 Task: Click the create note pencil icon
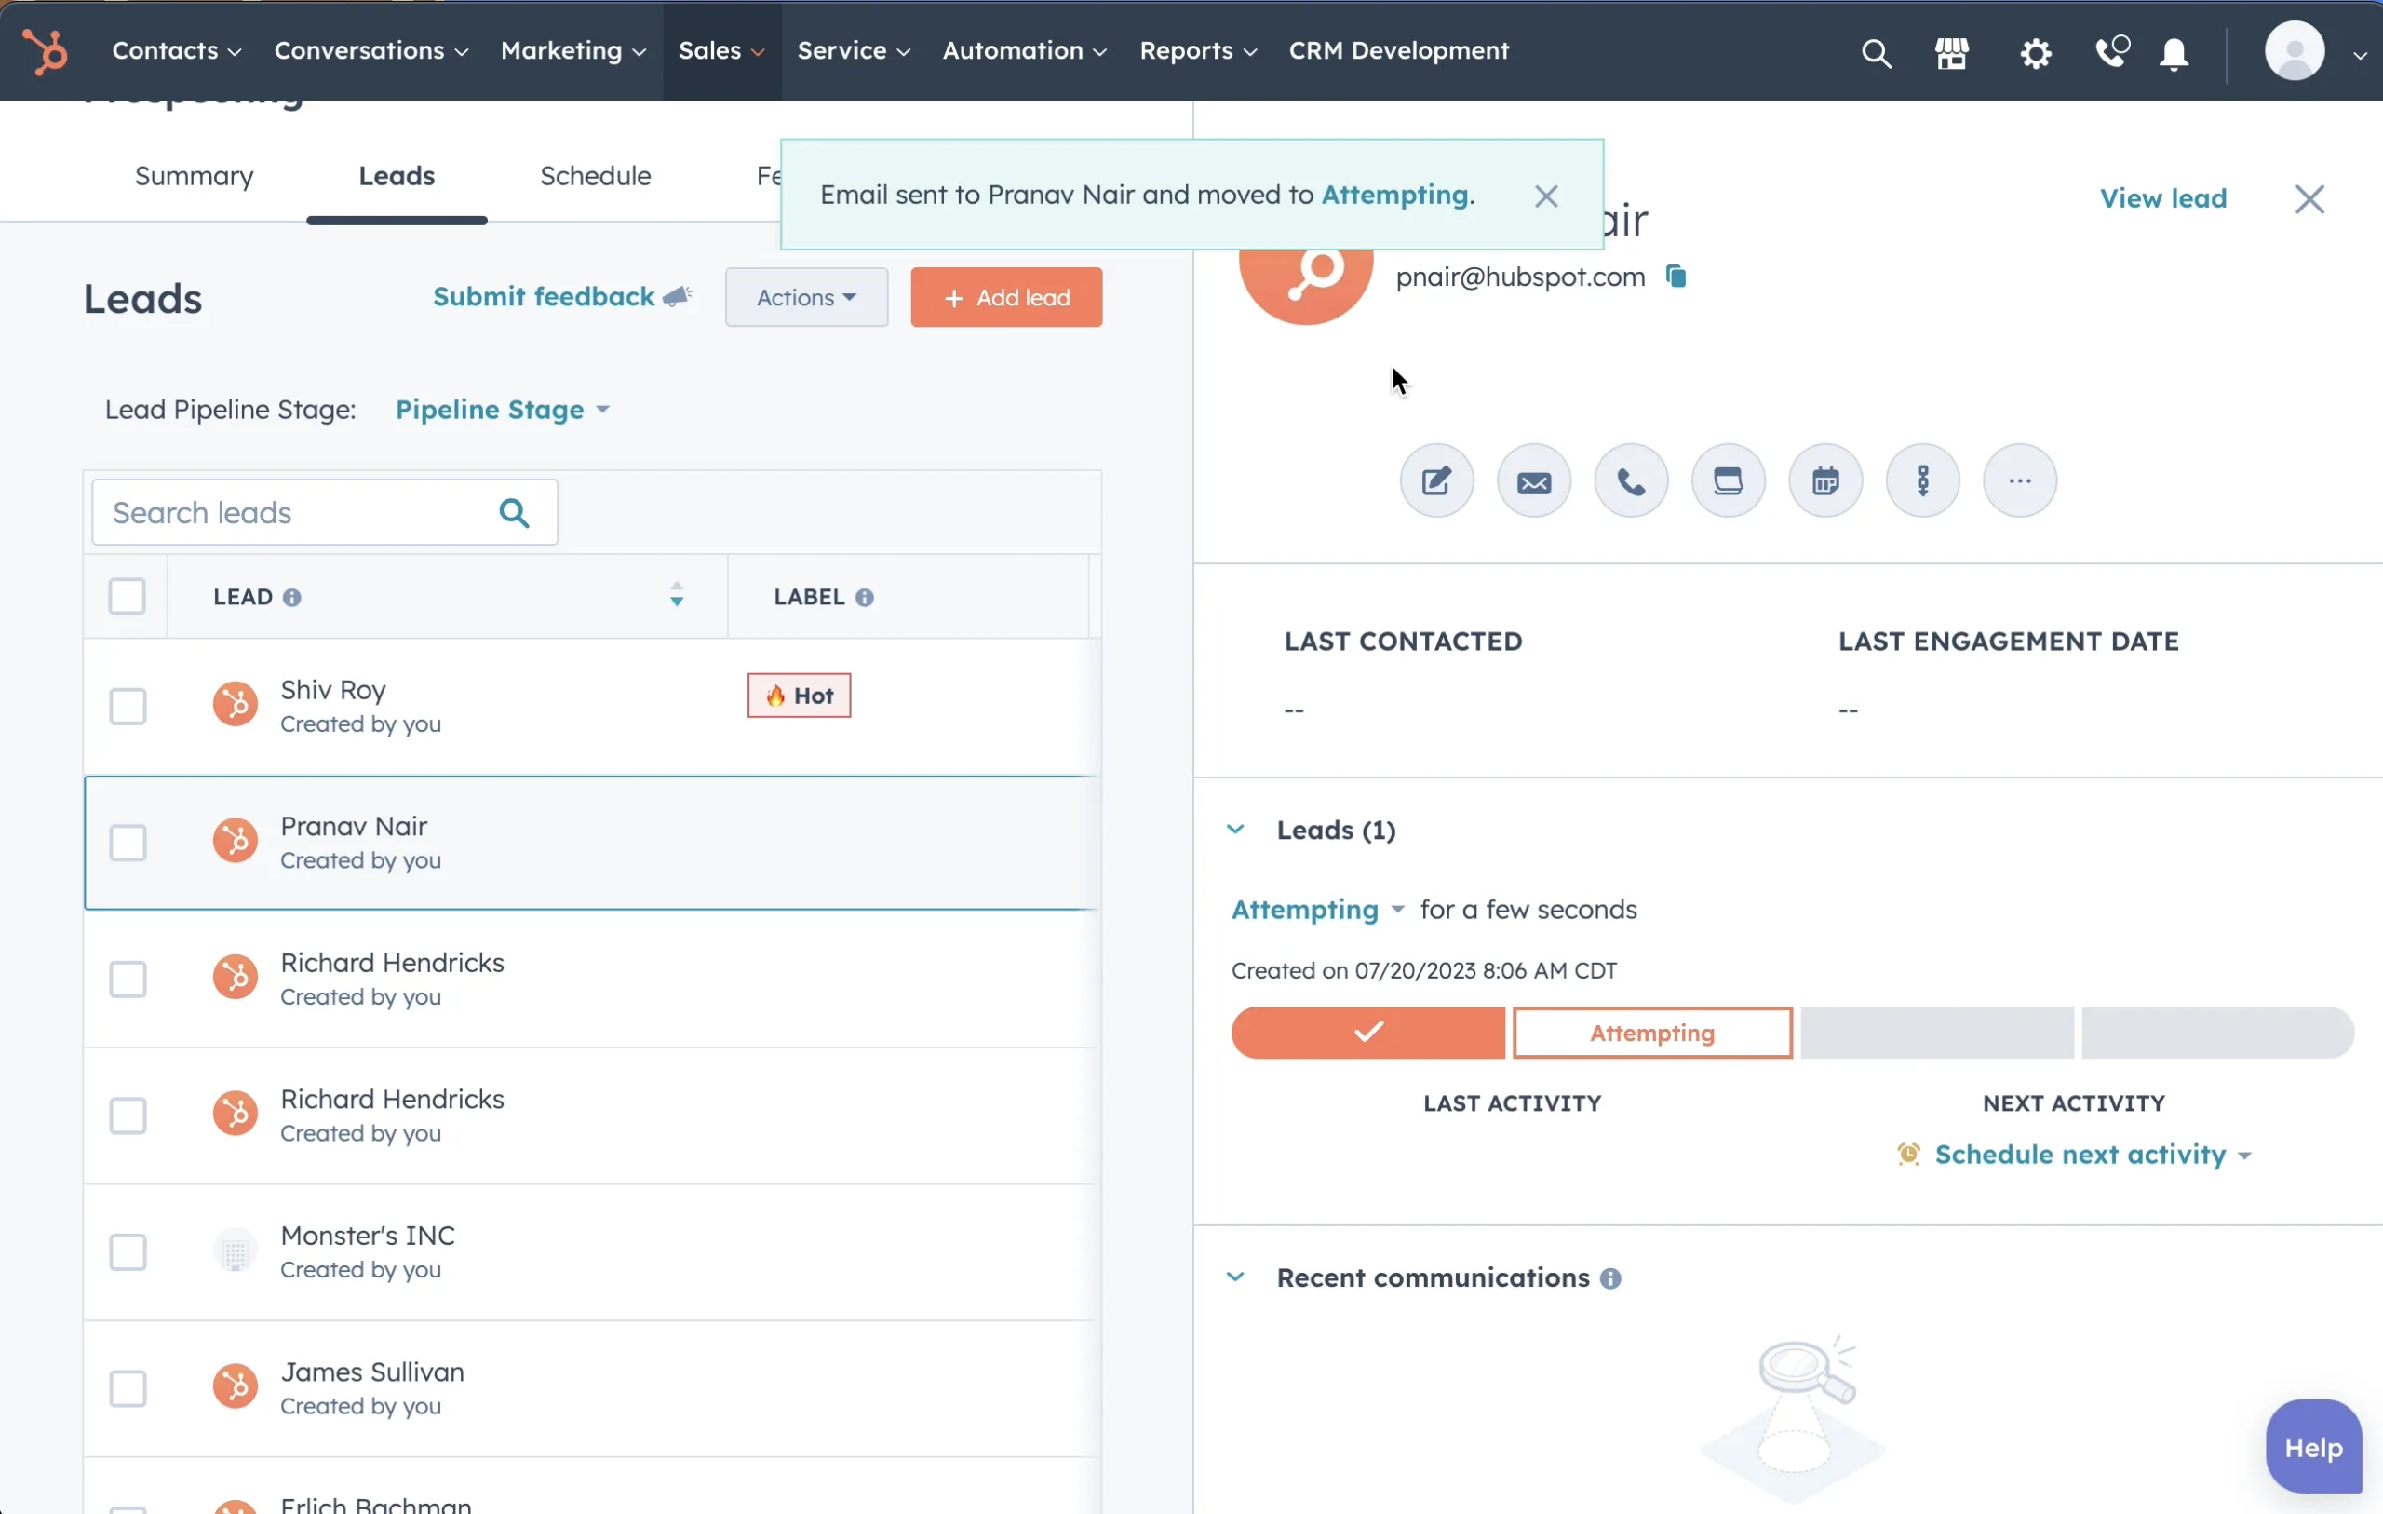pos(1436,482)
